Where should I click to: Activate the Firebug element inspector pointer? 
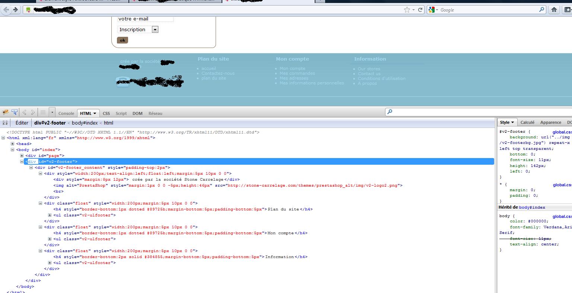pos(15,112)
